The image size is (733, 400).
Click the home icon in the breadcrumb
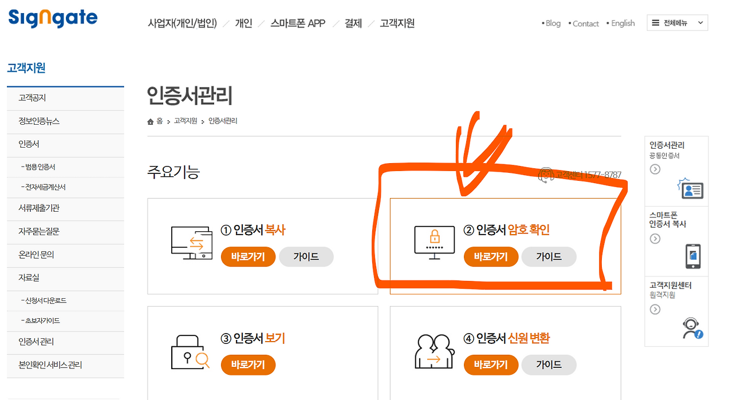click(x=149, y=121)
